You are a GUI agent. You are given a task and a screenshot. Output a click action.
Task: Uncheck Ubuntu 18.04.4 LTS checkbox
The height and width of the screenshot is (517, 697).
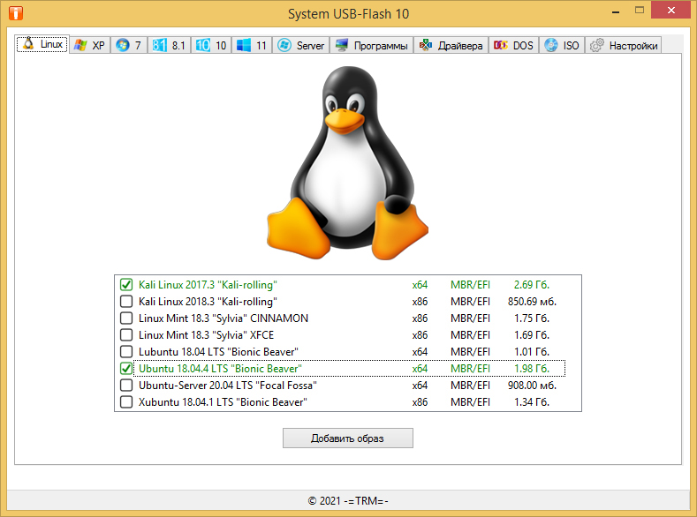[126, 368]
